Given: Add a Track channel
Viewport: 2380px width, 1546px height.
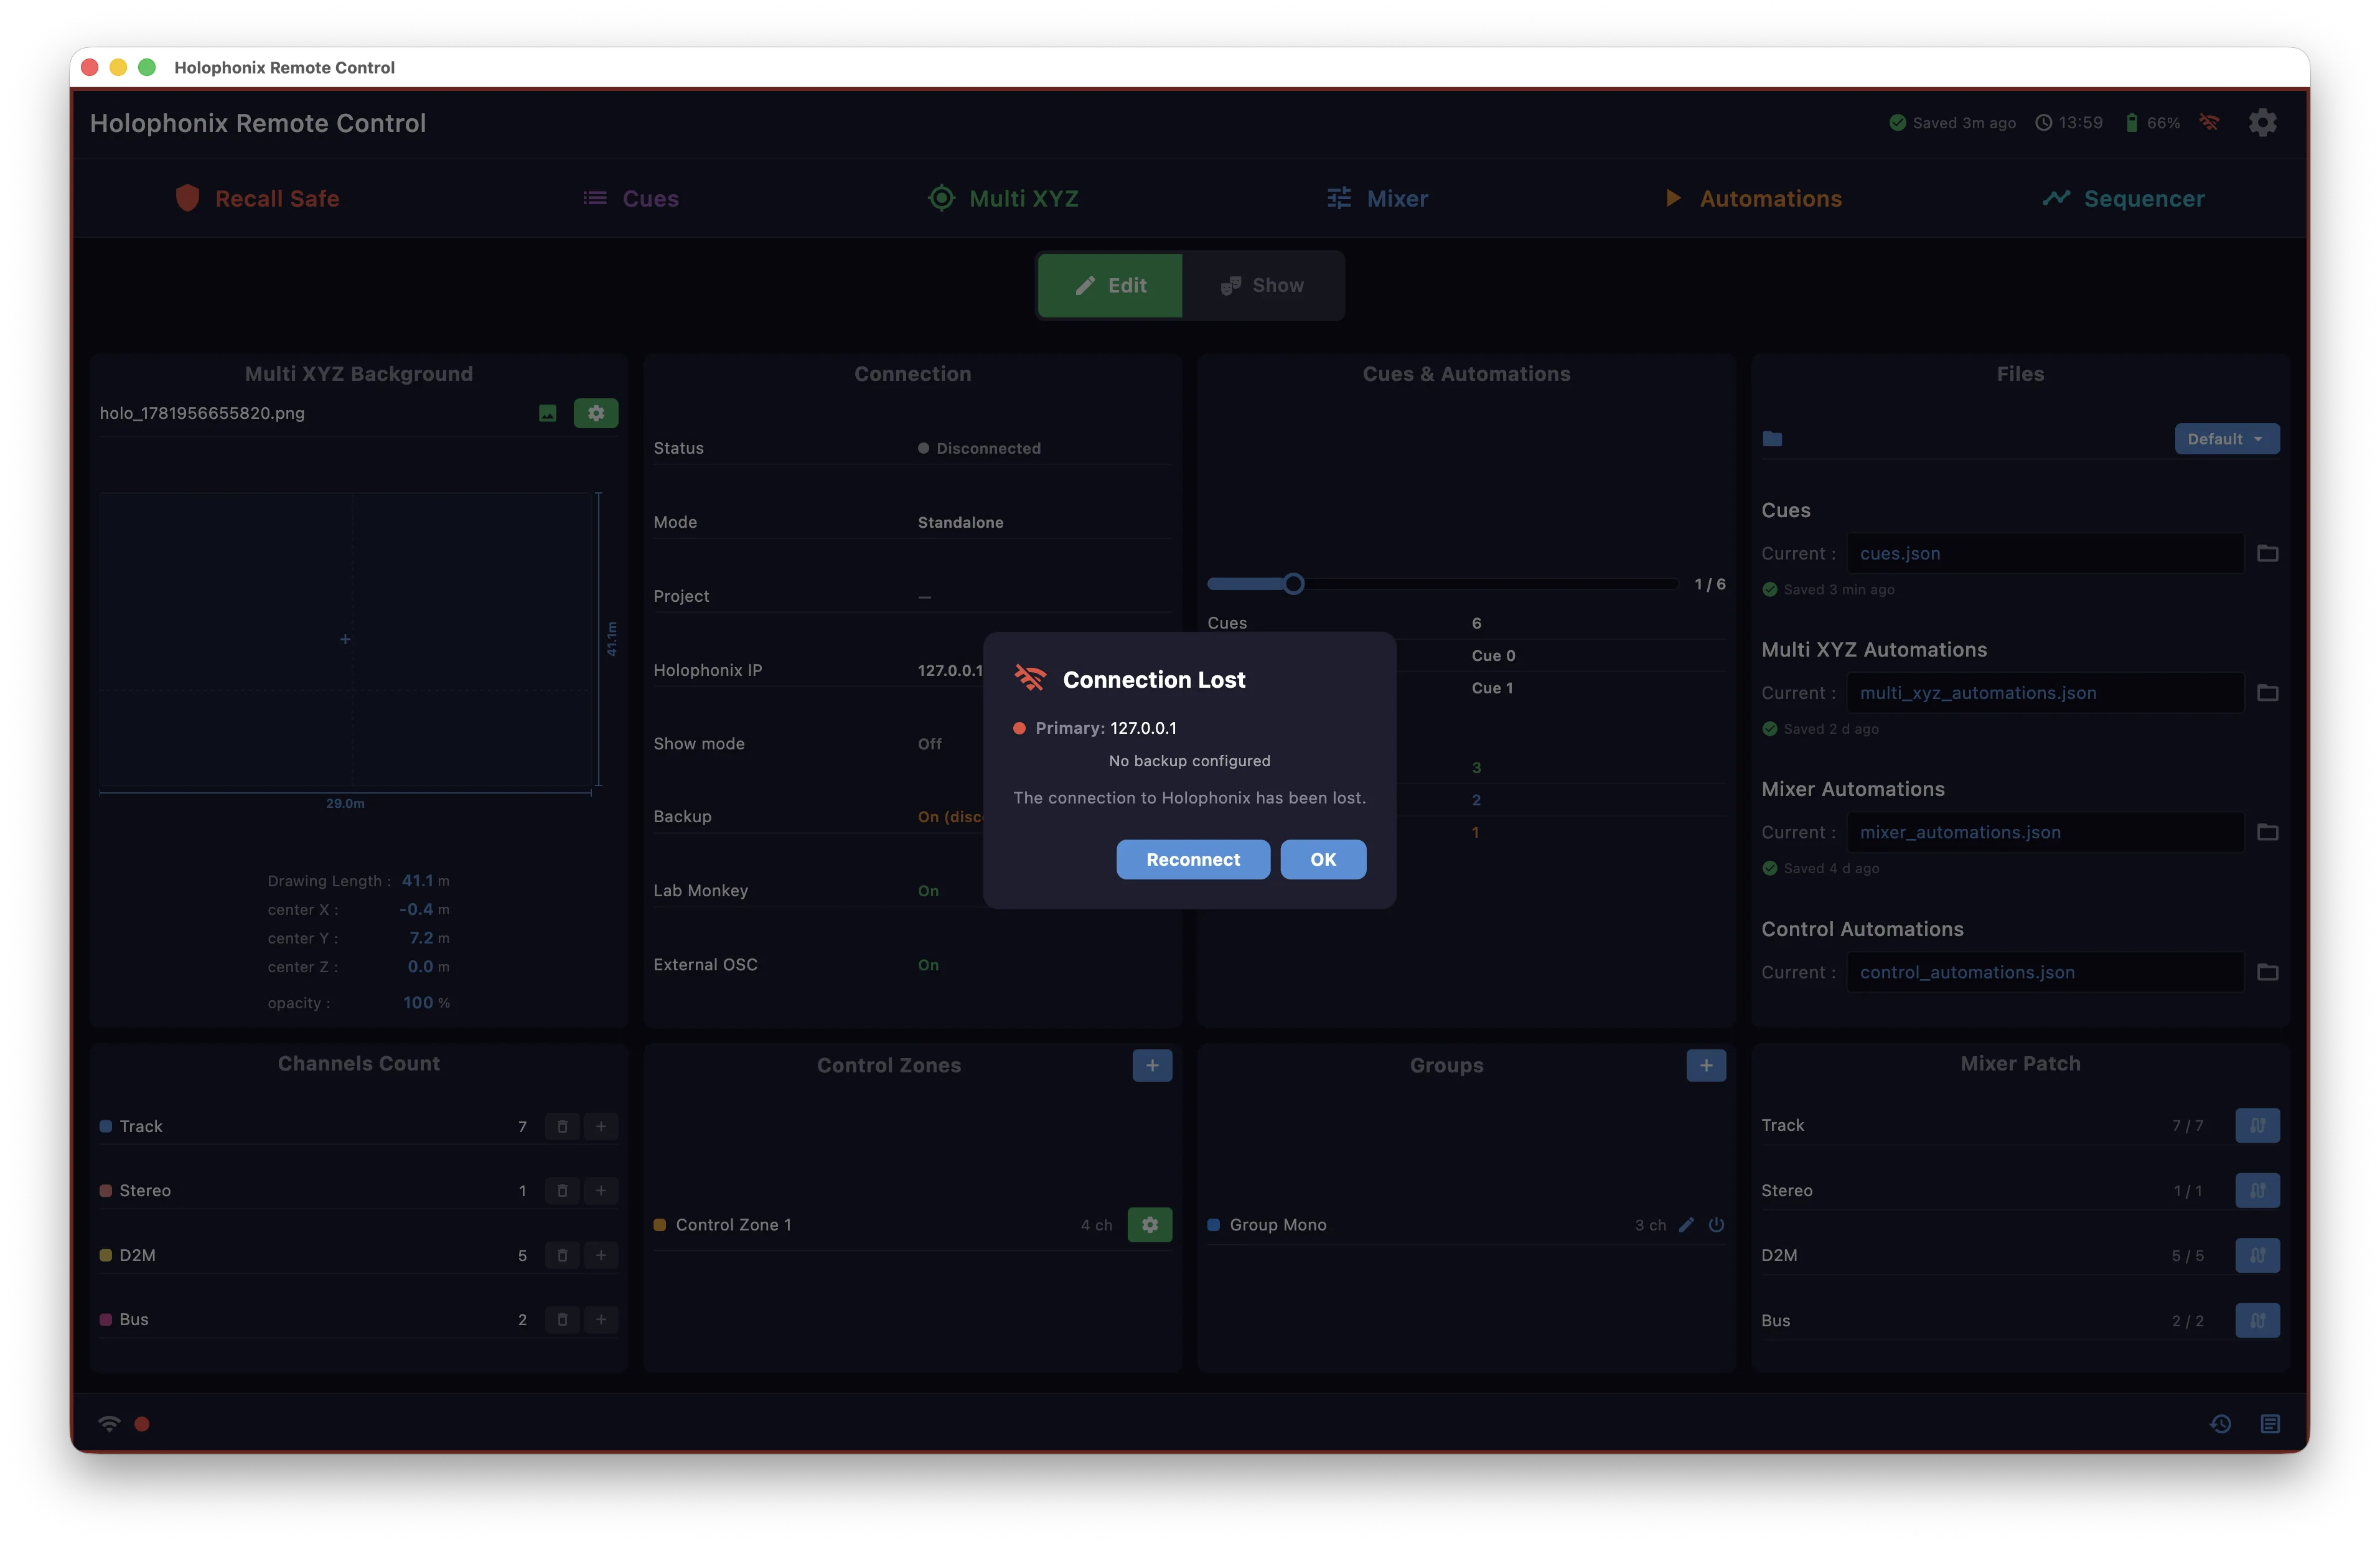Looking at the screenshot, I should coord(601,1127).
